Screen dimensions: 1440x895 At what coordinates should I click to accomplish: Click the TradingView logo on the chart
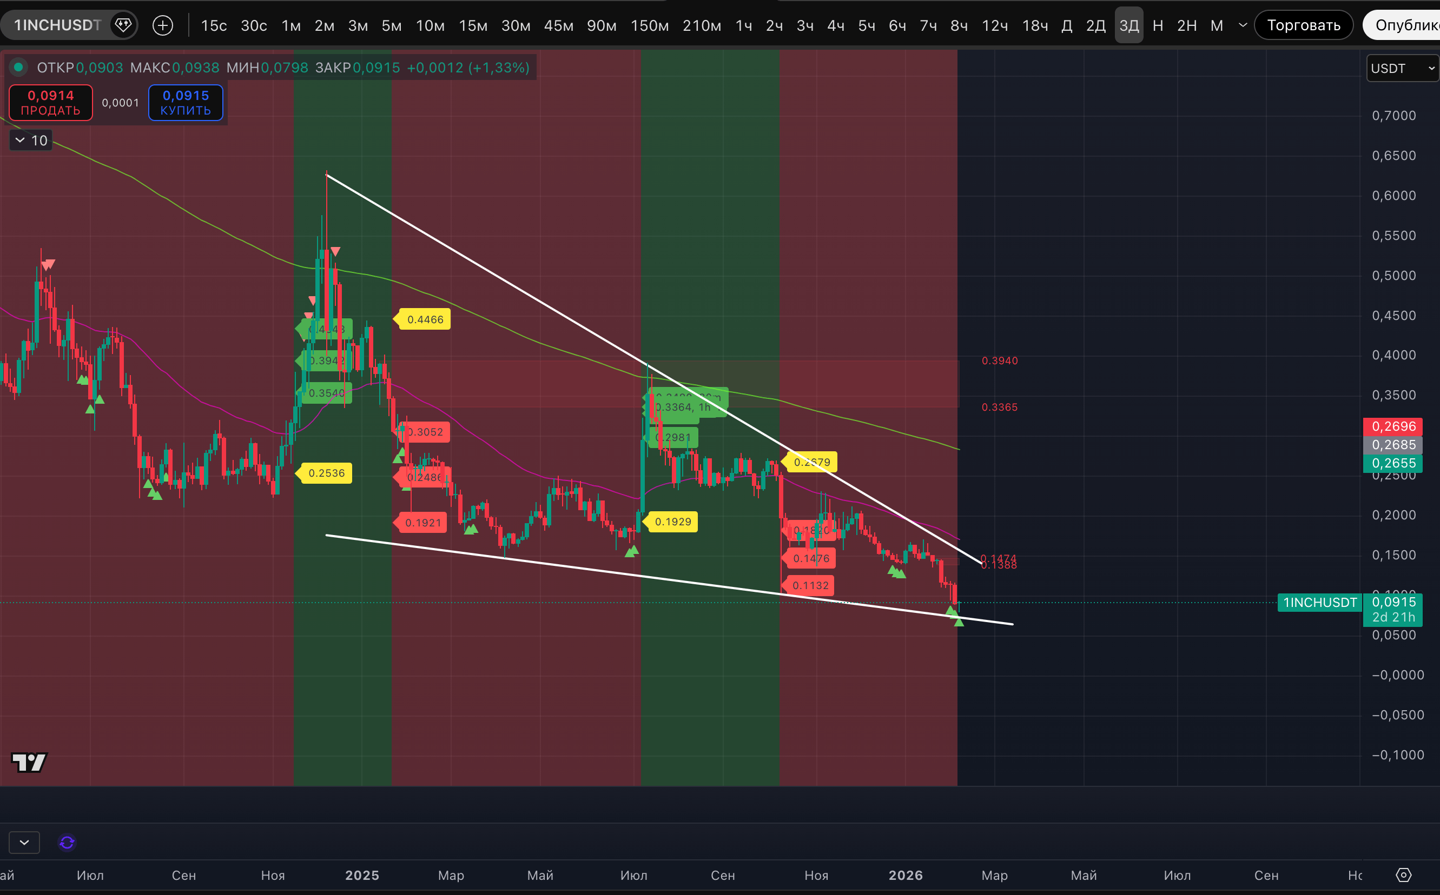29,762
